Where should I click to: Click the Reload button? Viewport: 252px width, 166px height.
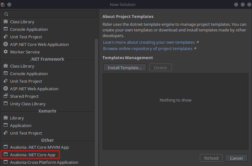coord(211,158)
